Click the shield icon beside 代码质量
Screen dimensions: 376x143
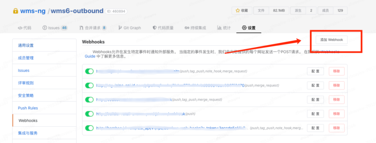pyautogui.click(x=155, y=28)
